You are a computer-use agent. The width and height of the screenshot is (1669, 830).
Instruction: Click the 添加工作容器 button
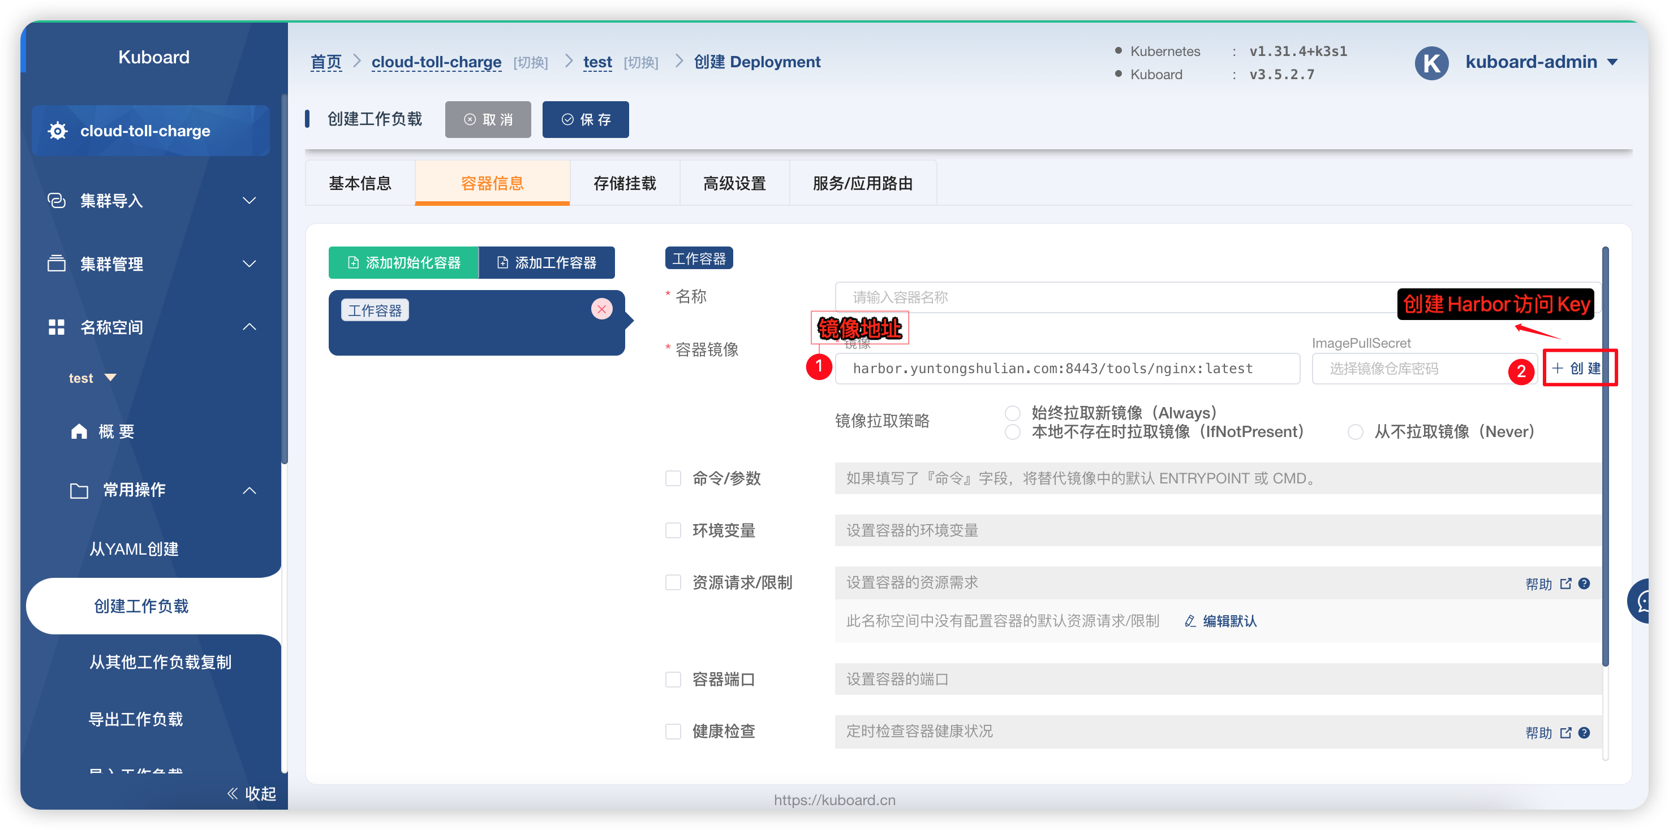pyautogui.click(x=547, y=262)
